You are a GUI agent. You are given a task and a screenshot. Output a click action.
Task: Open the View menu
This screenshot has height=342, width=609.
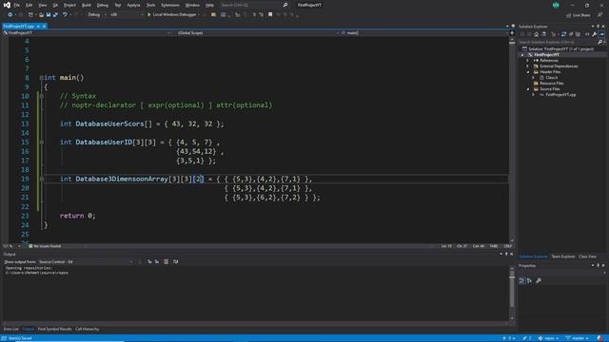[42, 5]
